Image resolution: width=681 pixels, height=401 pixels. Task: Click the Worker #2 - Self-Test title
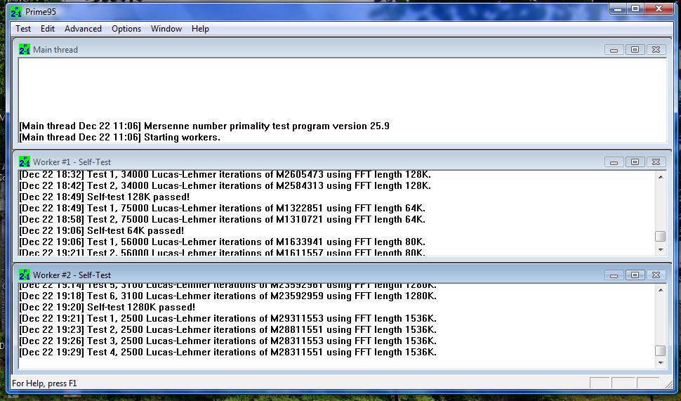pyautogui.click(x=72, y=275)
